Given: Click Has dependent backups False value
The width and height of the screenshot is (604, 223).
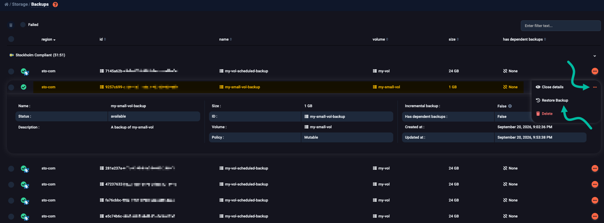Looking at the screenshot, I should pyautogui.click(x=502, y=117).
